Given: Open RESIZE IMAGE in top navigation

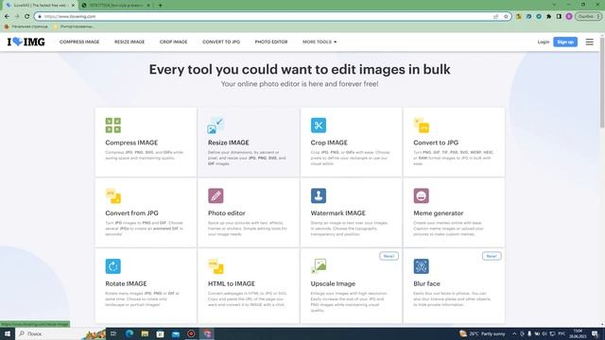Looking at the screenshot, I should point(130,42).
